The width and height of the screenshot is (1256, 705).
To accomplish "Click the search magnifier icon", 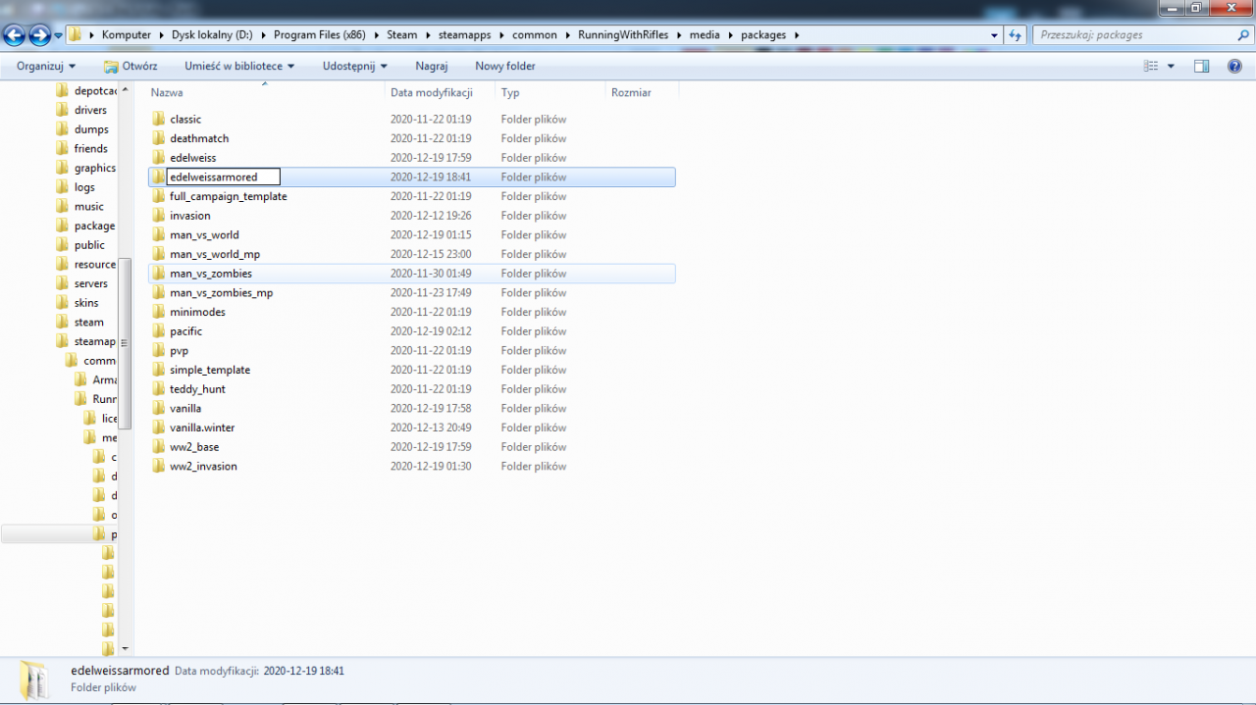I will click(1243, 35).
